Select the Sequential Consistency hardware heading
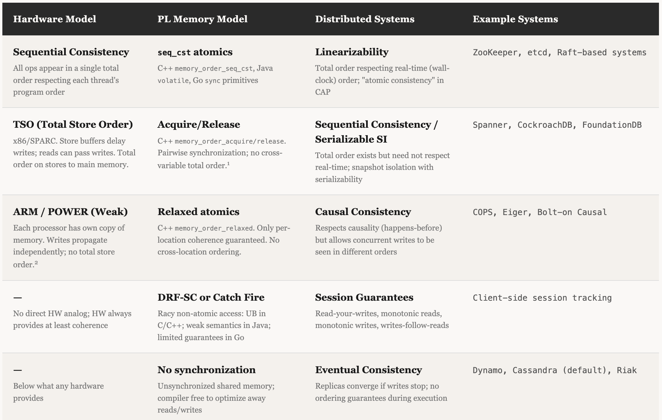 [x=71, y=52]
